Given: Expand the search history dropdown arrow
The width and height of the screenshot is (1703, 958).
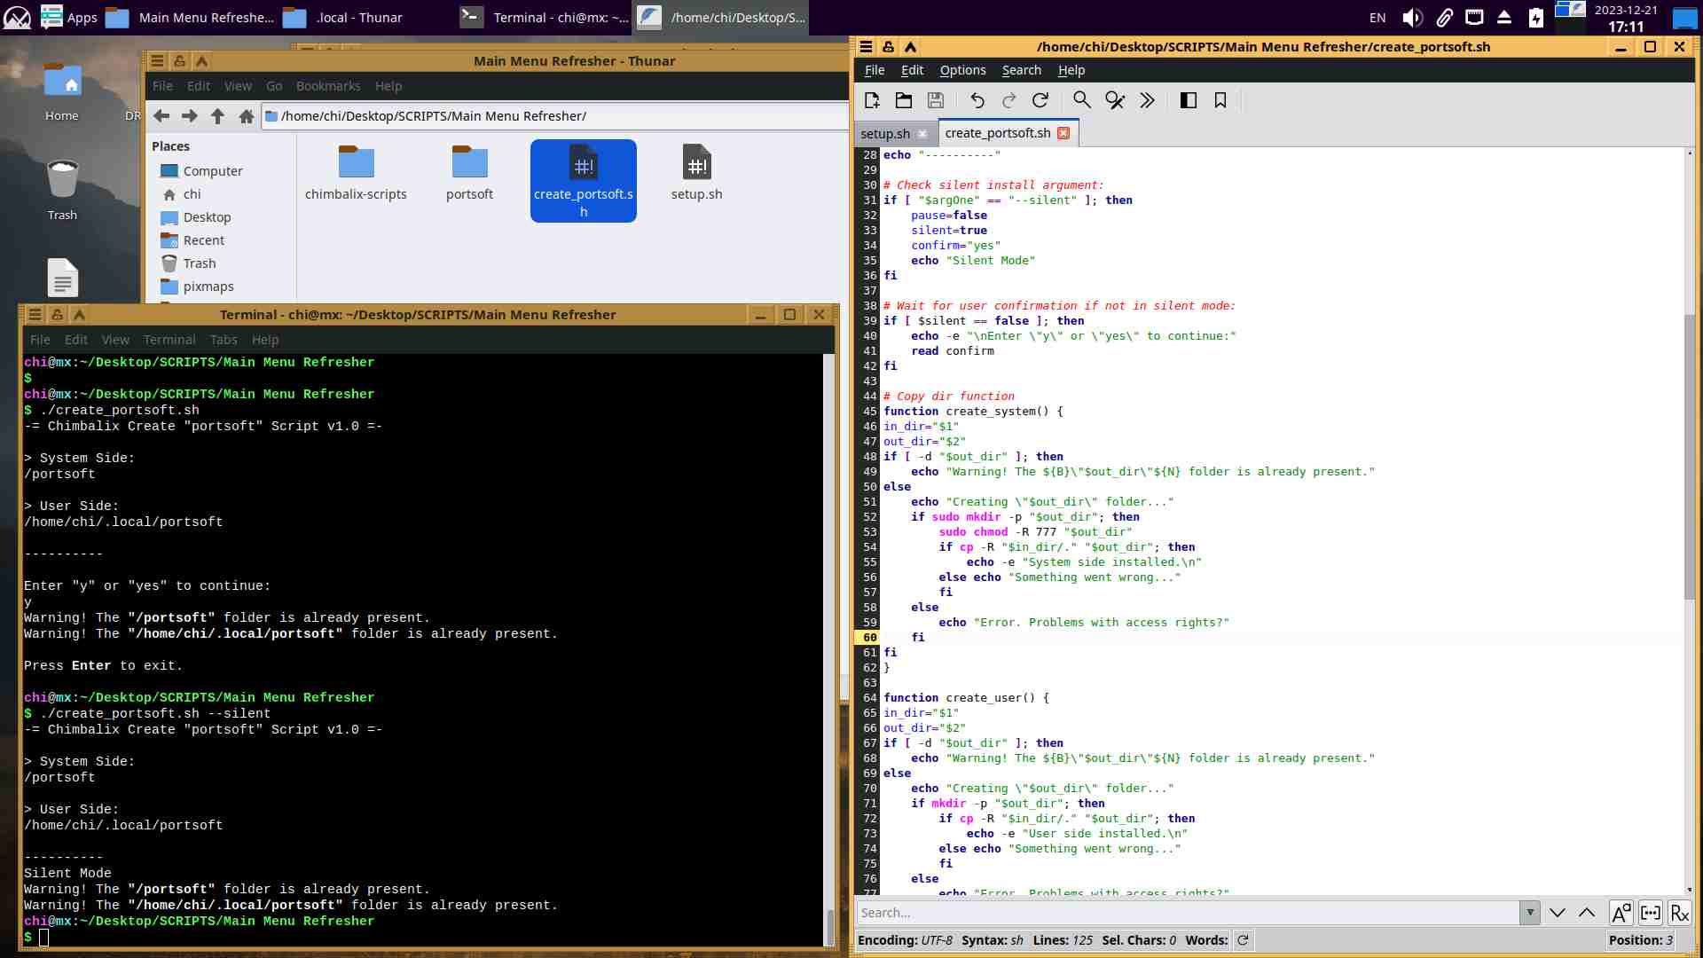Looking at the screenshot, I should point(1530,913).
